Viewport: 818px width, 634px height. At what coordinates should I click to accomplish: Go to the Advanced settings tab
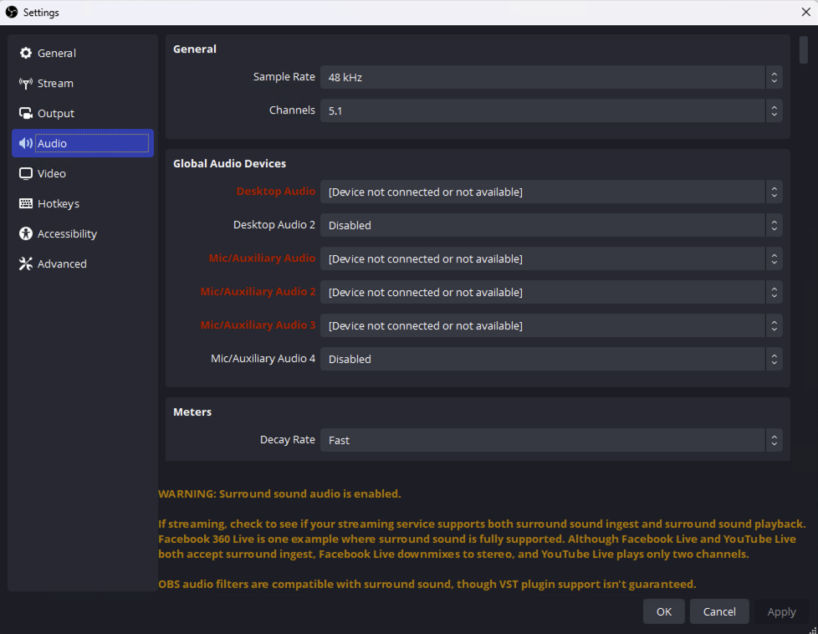(62, 264)
